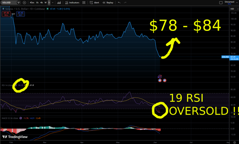Switch to the 45m timeframe
239x144 pixels.
click(x=32, y=2)
